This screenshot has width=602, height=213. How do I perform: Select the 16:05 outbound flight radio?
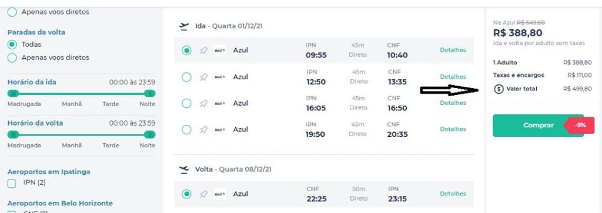186,103
